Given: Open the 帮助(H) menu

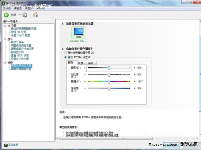Looking at the screenshot, I should tap(41, 8).
